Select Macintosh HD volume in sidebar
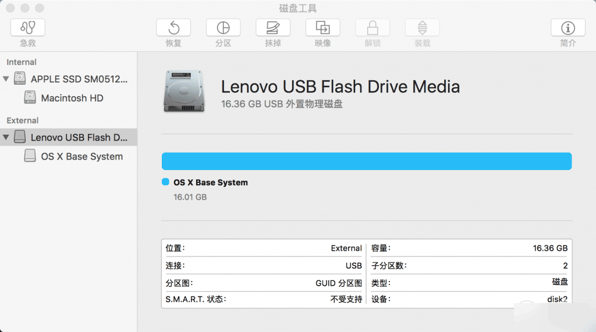This screenshot has width=596, height=332. click(x=72, y=98)
